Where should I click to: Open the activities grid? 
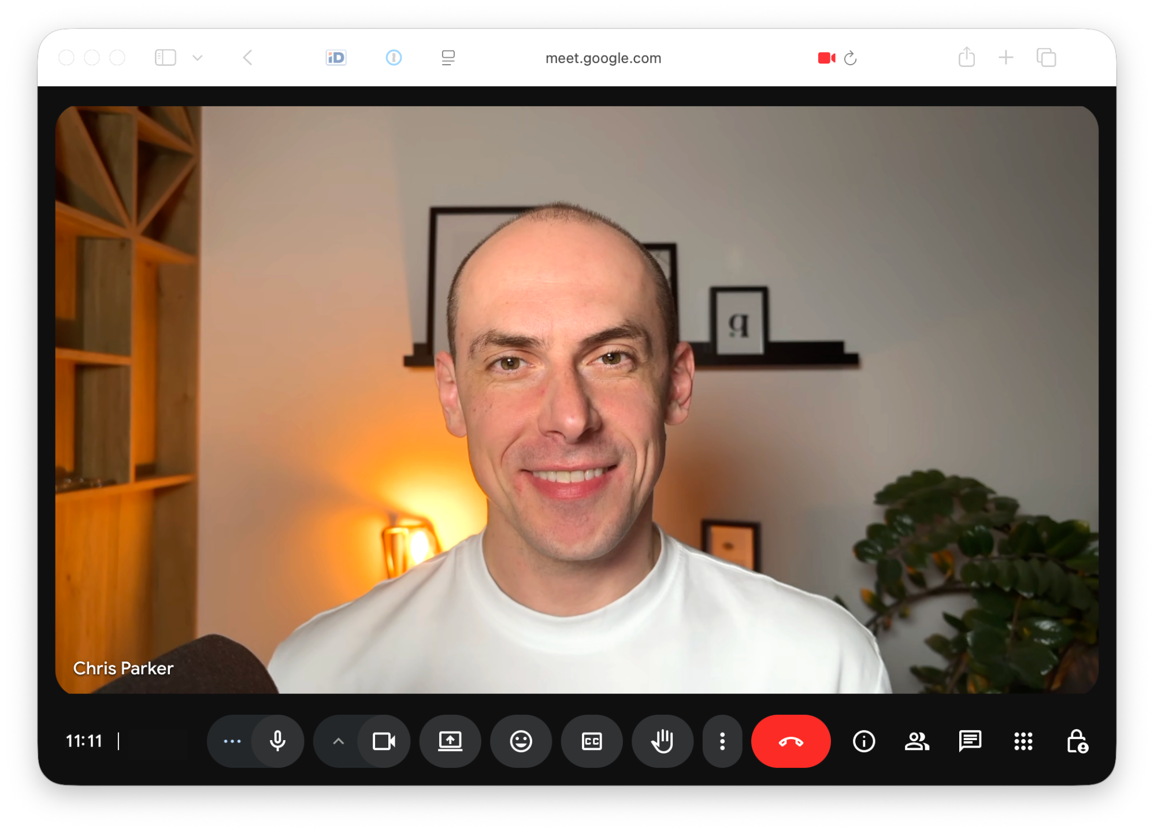point(1023,741)
